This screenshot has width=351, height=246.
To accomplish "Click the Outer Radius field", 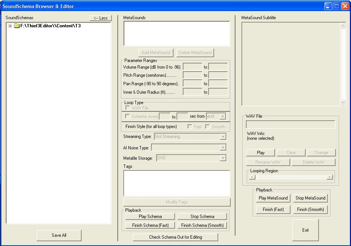I will coord(218,92).
